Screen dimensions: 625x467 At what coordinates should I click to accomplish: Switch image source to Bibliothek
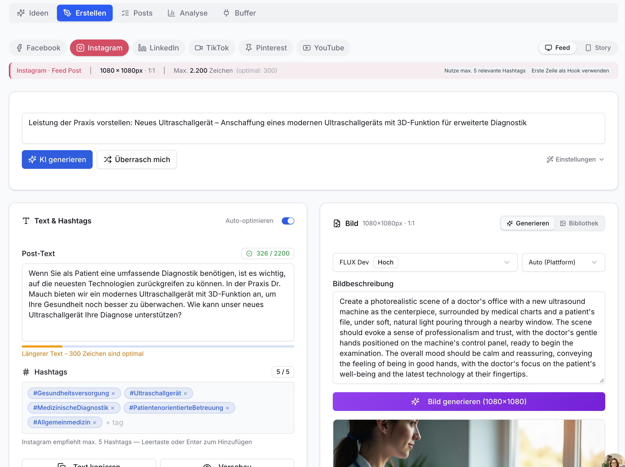pyautogui.click(x=579, y=223)
